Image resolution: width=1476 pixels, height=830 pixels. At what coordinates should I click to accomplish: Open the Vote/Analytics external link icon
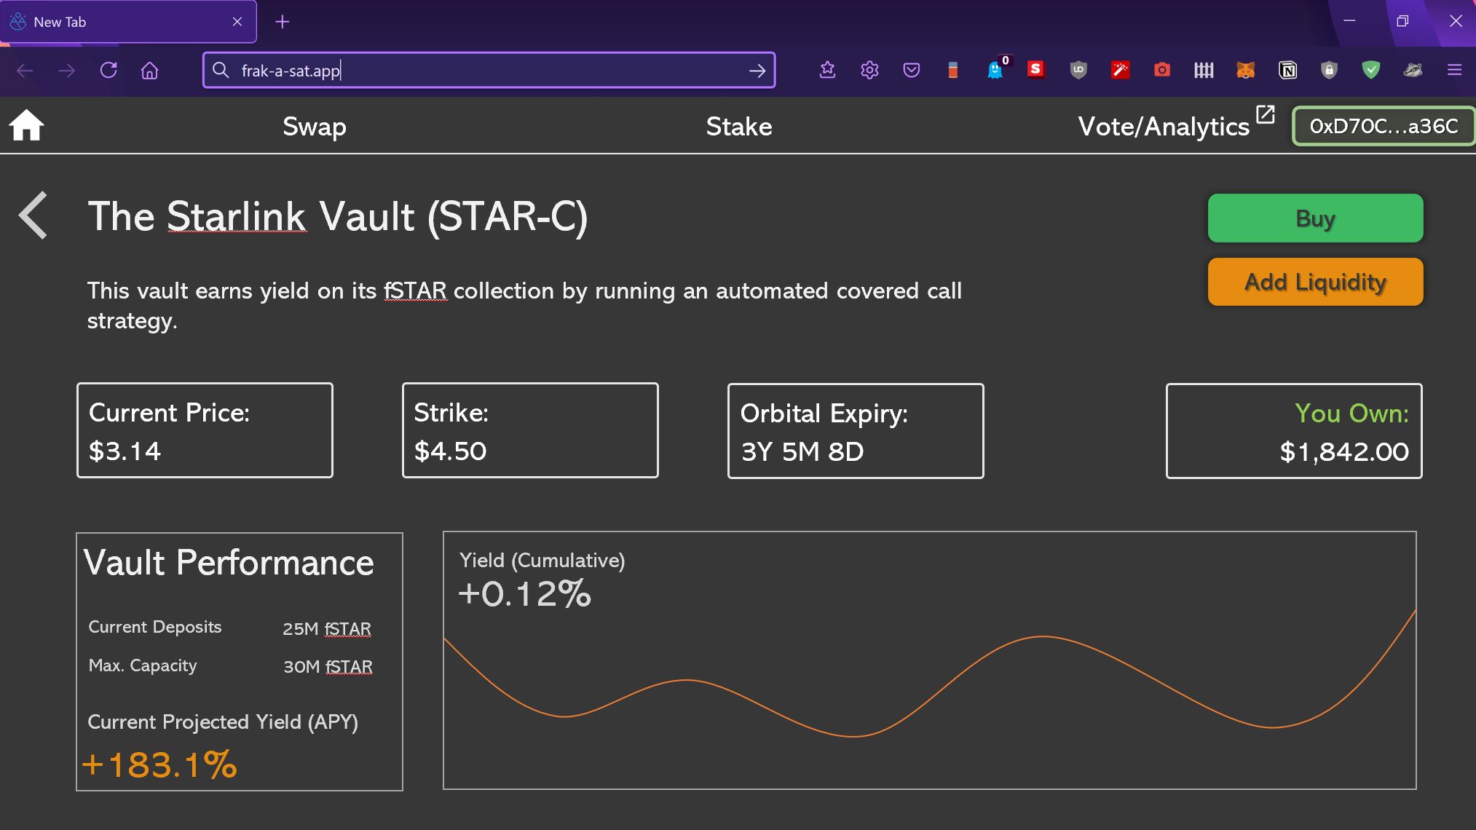pyautogui.click(x=1266, y=114)
